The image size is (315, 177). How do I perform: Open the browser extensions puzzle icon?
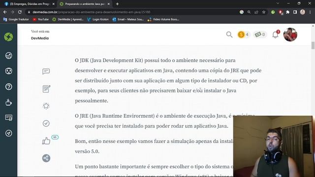[x=287, y=12]
